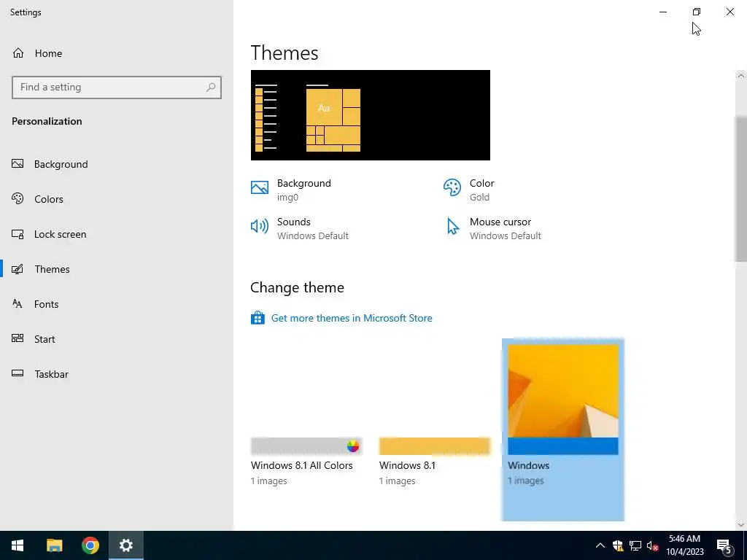The width and height of the screenshot is (747, 560).
Task: Show hidden system tray icons
Action: coord(600,545)
